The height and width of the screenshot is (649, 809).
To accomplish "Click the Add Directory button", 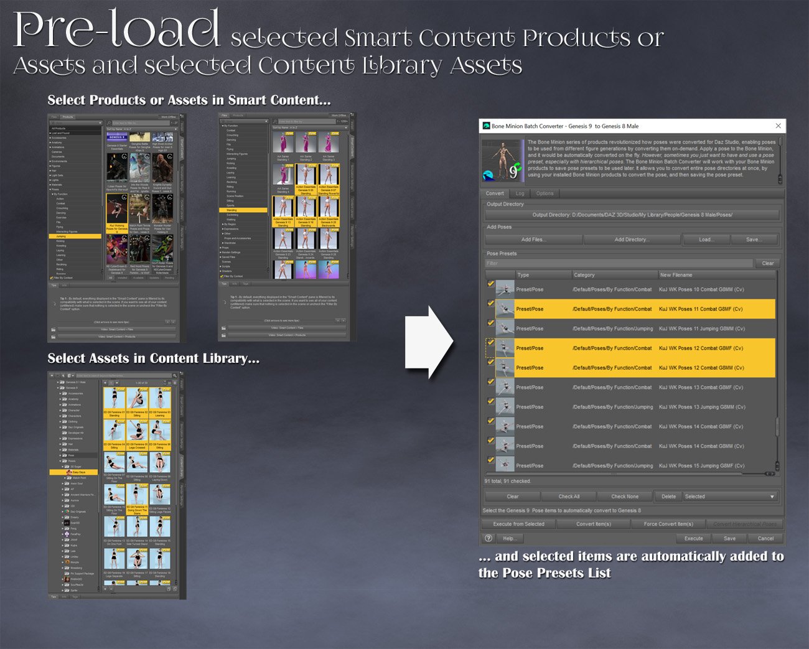I will click(x=632, y=240).
